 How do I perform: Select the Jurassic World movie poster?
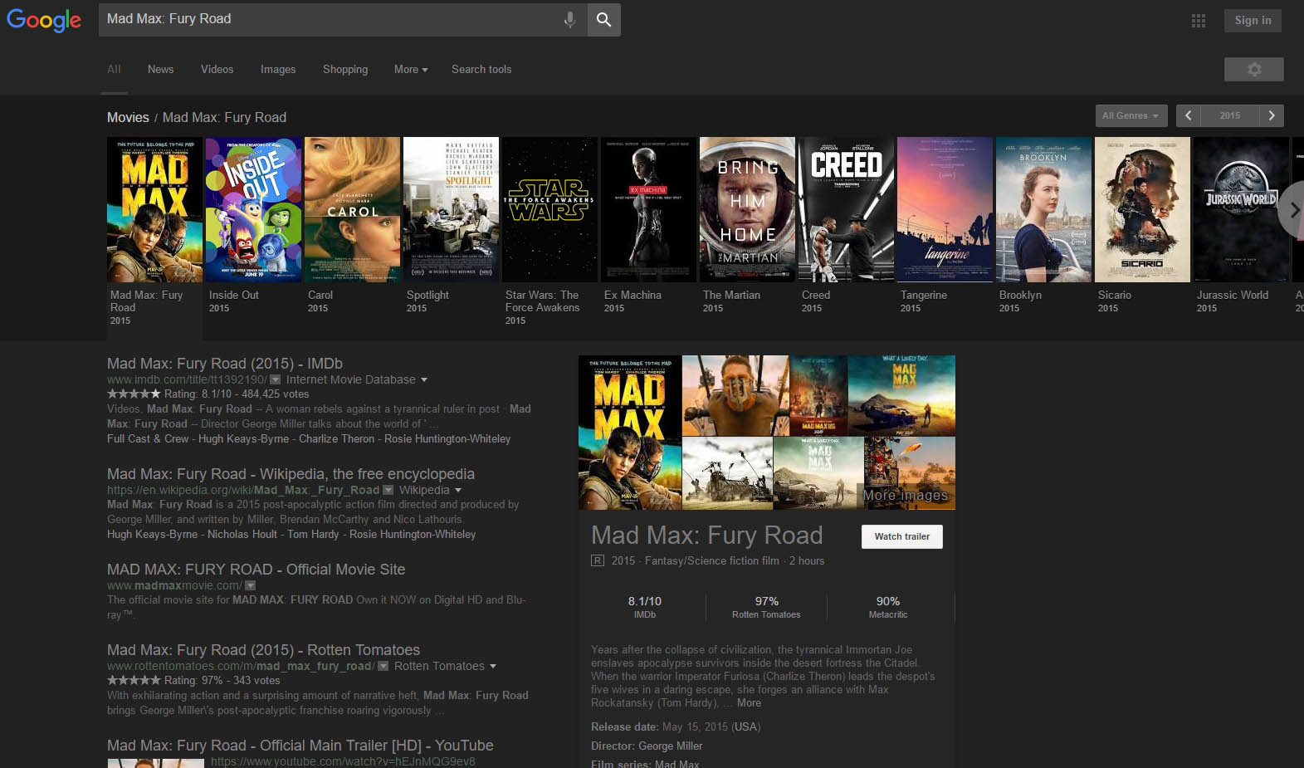pos(1241,209)
